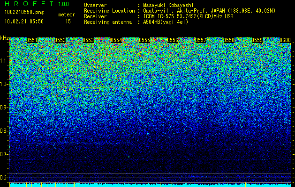
Task: Select the 1002210550.png filename text
Action: (24, 13)
